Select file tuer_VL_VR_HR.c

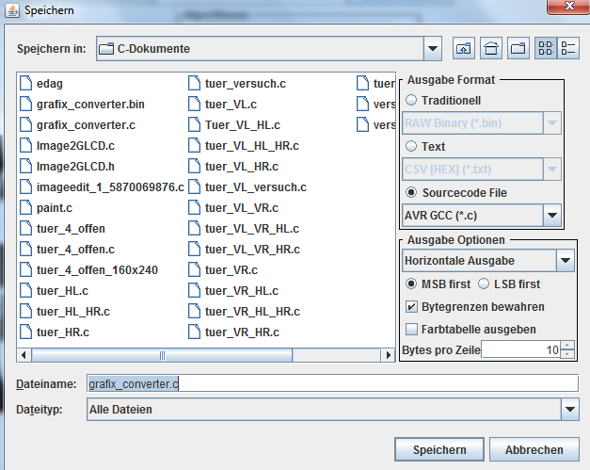[245, 249]
